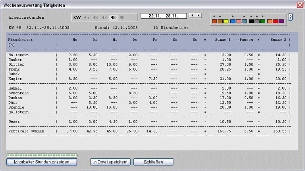Click the Frank employee name

pyautogui.click(x=14, y=69)
